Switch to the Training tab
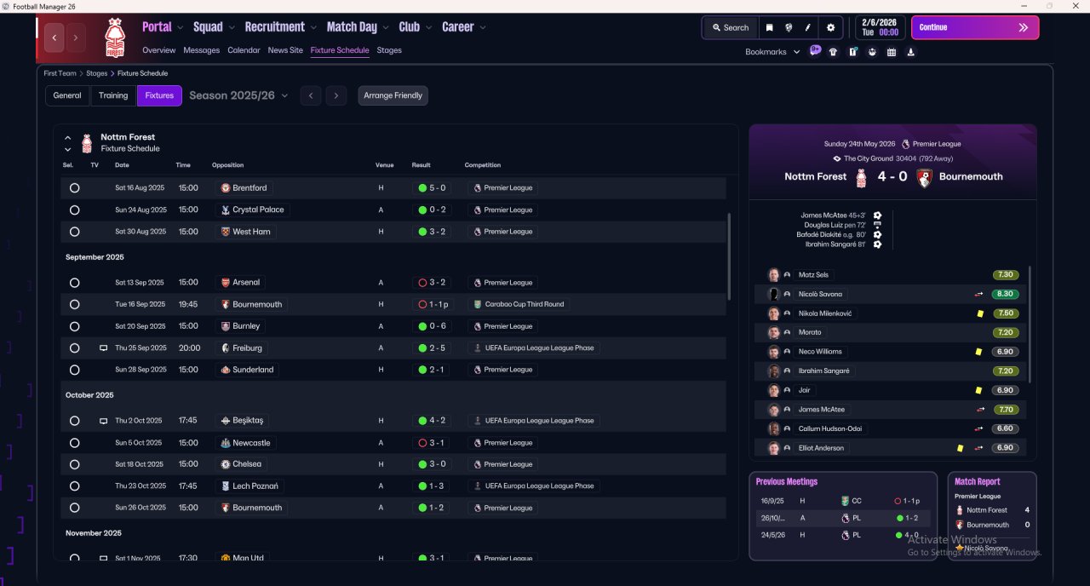 coord(113,95)
